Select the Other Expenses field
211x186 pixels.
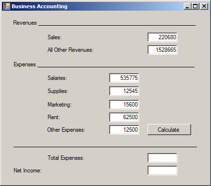click(x=124, y=130)
